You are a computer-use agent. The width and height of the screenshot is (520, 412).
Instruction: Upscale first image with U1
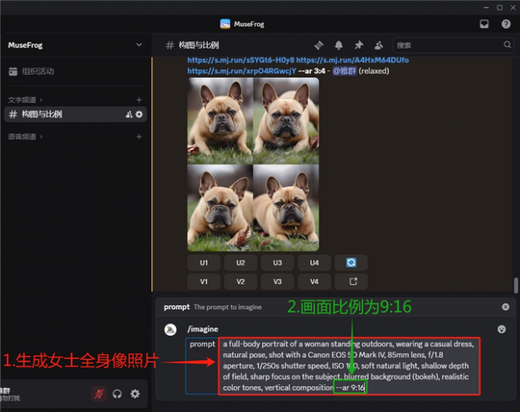point(203,262)
